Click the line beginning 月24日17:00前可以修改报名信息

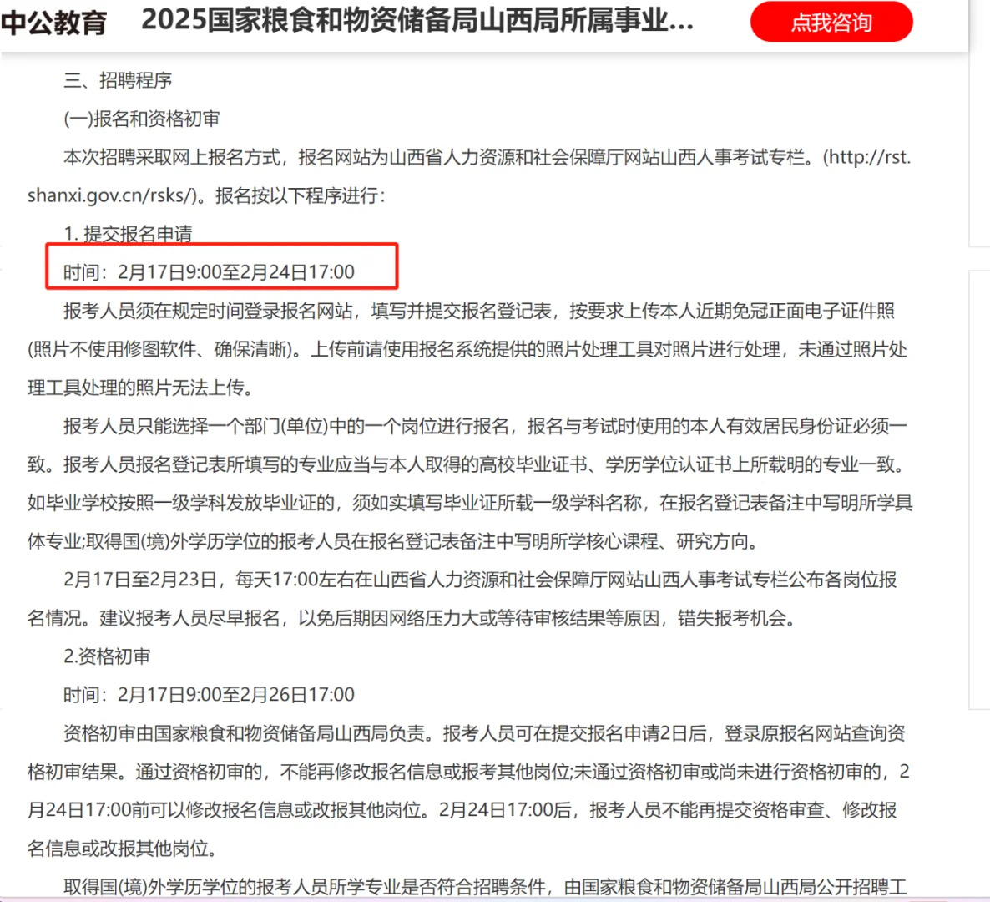click(462, 810)
